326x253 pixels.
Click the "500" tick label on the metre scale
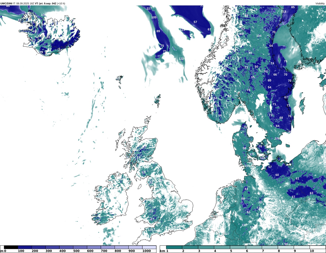coord(76,251)
